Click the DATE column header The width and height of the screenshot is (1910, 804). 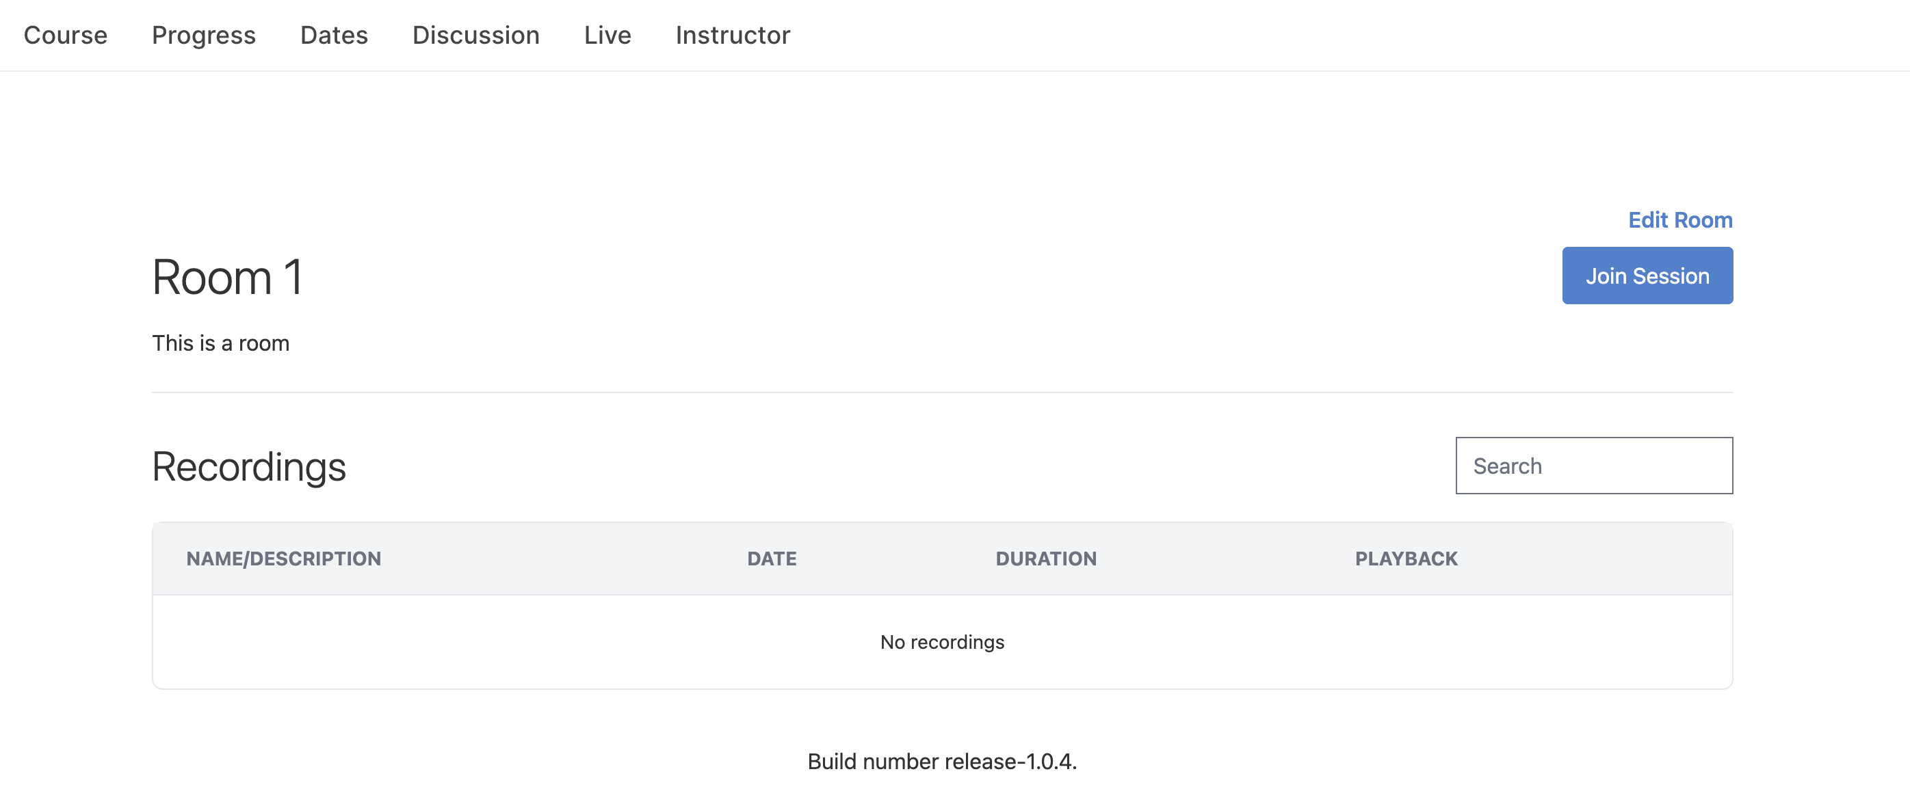771,559
